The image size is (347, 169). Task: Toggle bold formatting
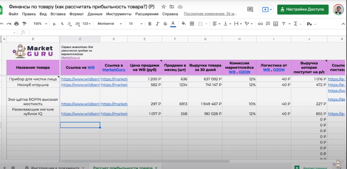click(150, 24)
